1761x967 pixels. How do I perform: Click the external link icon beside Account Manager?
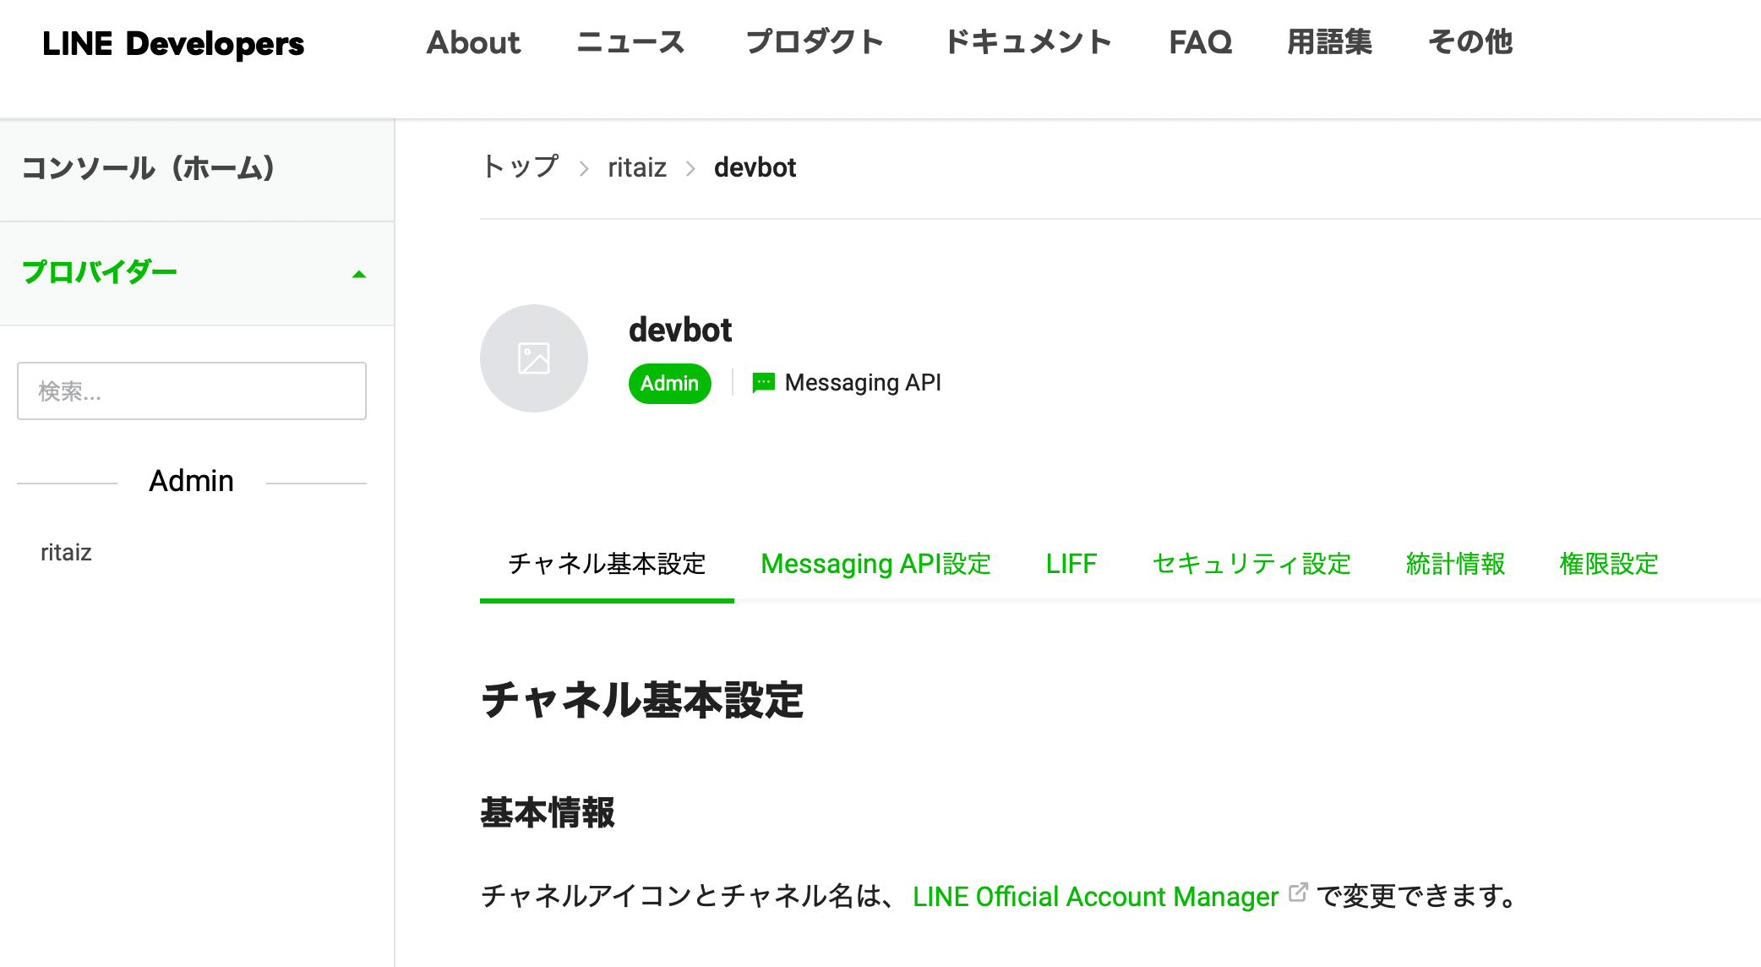point(1298,893)
